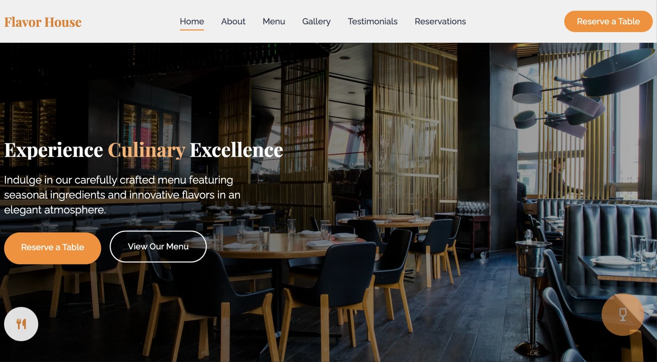Select Menu in the navigation bar
Viewport: 657px width, 362px height.
274,21
